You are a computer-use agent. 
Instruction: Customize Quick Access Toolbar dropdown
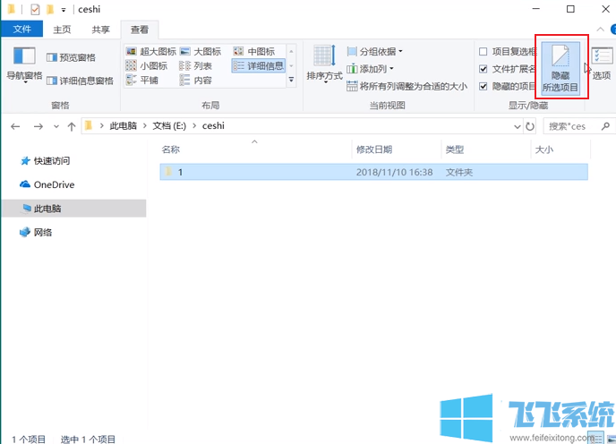pos(64,10)
